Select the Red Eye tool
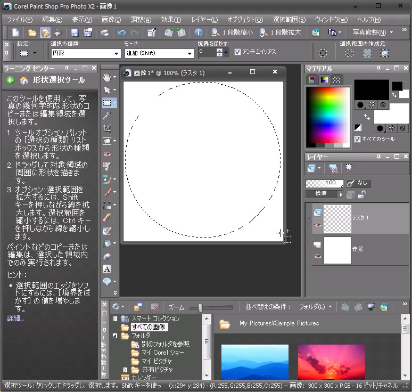Screen dimensions: 412x392 pyautogui.click(x=107, y=154)
